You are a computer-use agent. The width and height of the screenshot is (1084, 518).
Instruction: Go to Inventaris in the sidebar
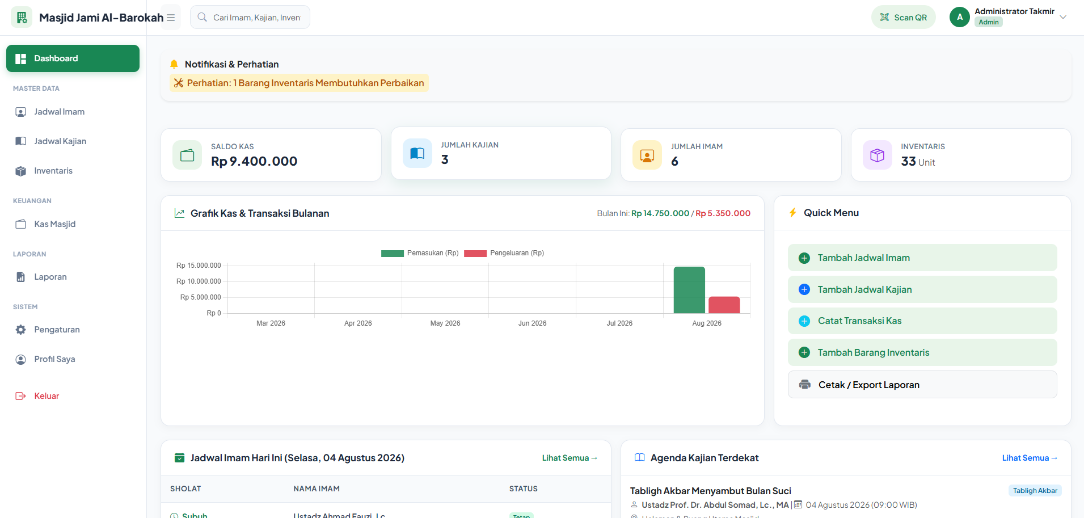73,171
